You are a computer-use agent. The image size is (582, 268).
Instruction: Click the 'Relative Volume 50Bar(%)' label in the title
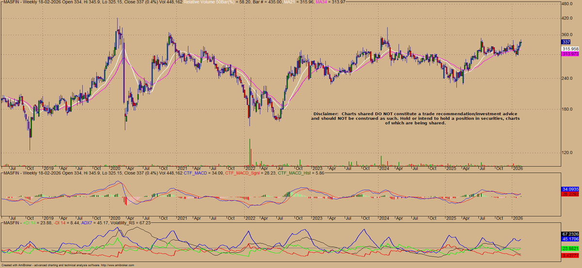(x=209, y=2)
